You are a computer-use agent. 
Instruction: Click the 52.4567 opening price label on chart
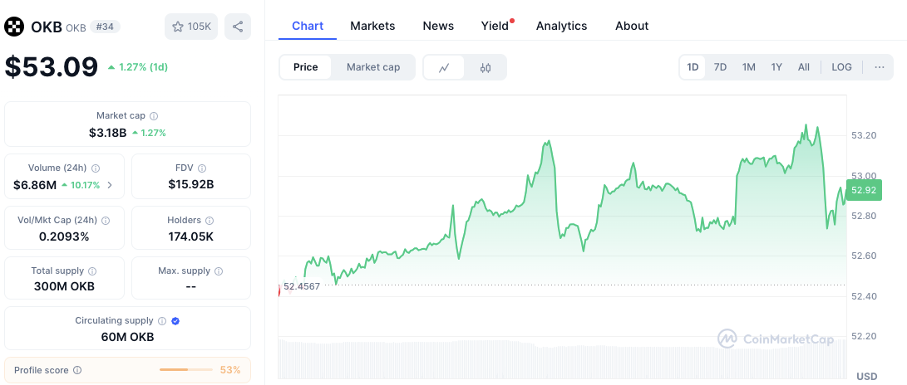pyautogui.click(x=302, y=286)
